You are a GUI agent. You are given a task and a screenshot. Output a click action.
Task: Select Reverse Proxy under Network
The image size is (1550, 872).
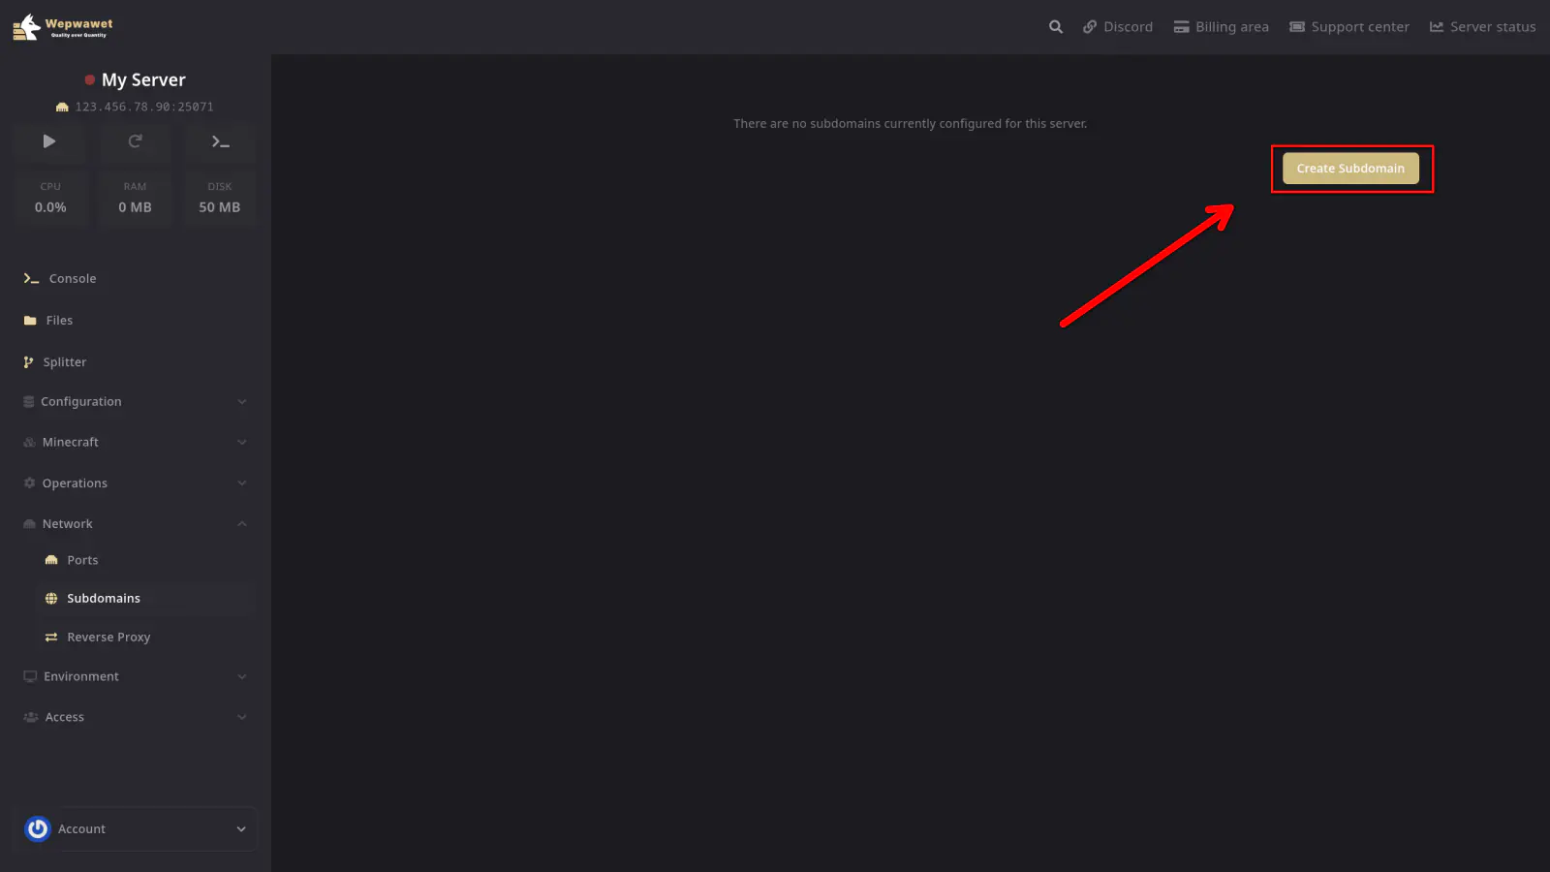coord(108,638)
